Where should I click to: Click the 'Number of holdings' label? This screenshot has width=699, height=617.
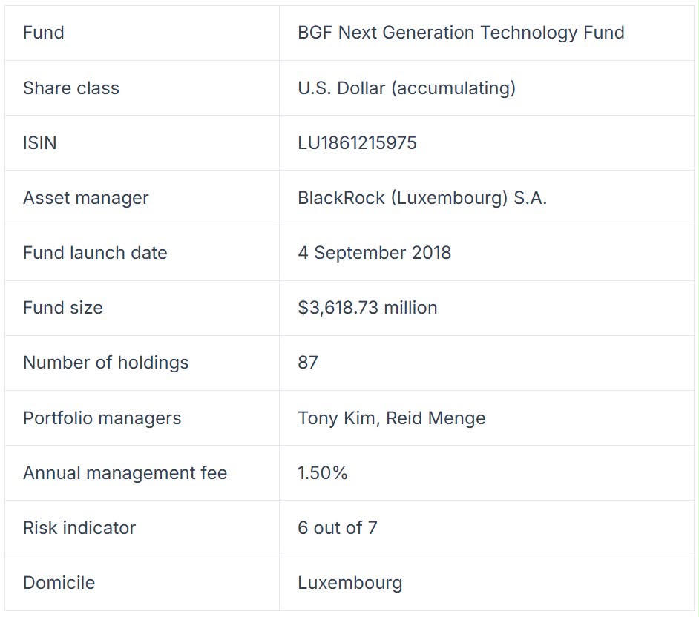pos(106,363)
